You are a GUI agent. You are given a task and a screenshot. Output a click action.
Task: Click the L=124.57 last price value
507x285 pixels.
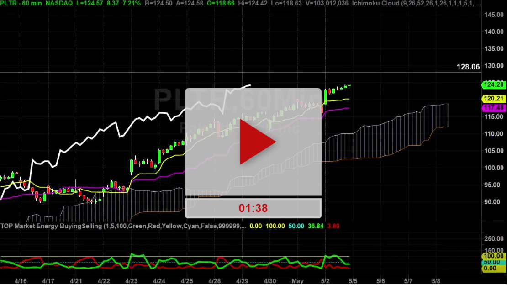pos(90,4)
